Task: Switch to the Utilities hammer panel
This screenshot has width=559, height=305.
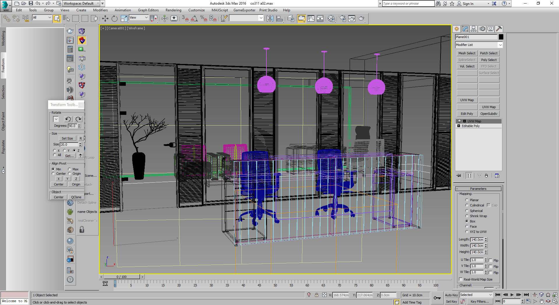Action: 499,29
